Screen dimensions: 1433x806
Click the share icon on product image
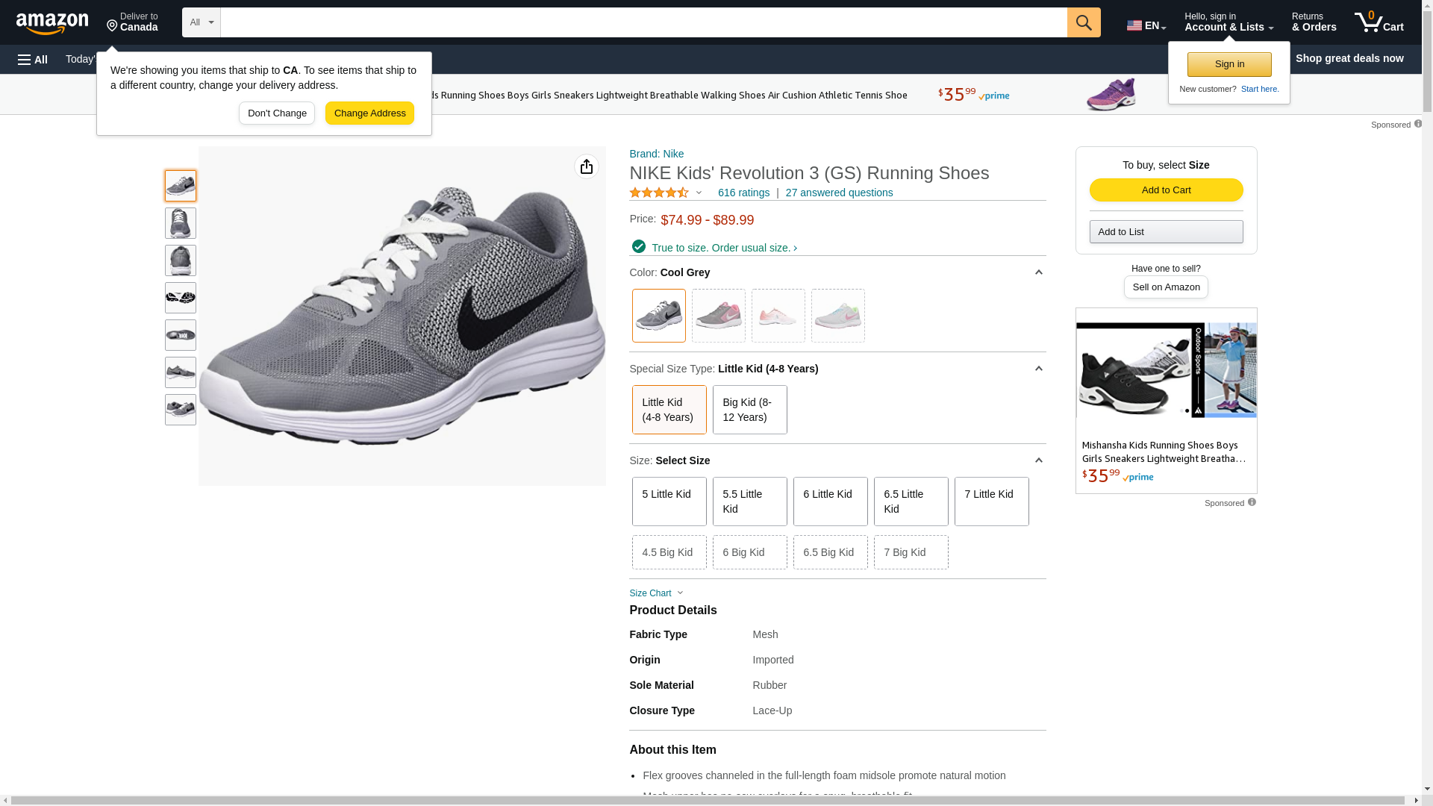pos(586,166)
